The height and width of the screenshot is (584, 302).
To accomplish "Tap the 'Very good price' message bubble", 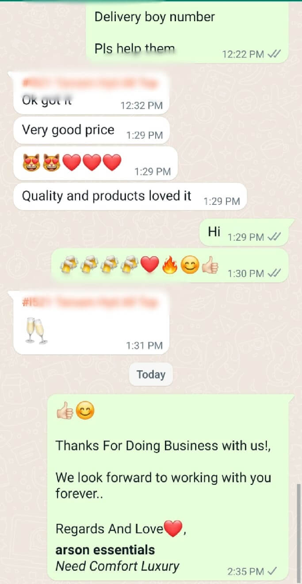I will [x=92, y=130].
